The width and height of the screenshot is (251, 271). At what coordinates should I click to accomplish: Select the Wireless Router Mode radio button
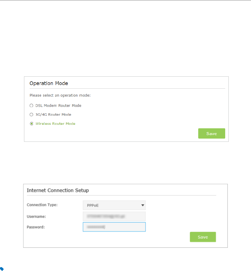(31, 124)
